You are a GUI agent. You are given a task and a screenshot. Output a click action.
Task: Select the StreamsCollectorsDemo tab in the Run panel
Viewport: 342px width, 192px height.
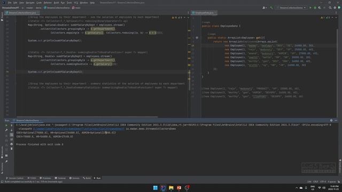(x=27, y=121)
